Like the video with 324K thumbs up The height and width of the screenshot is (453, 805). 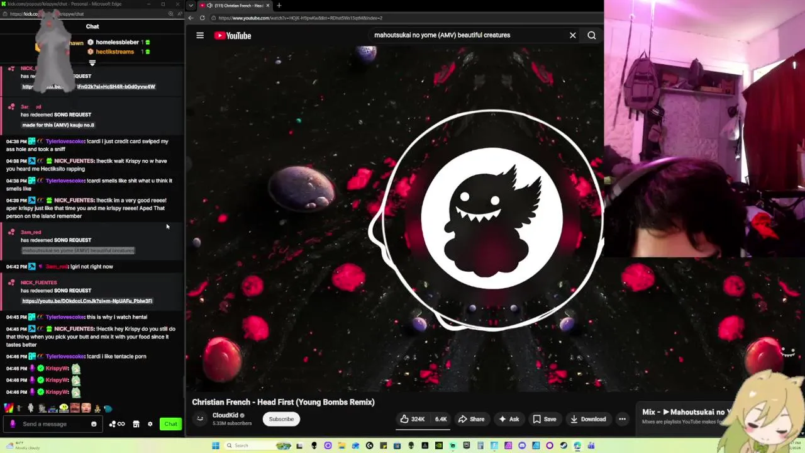[413, 419]
